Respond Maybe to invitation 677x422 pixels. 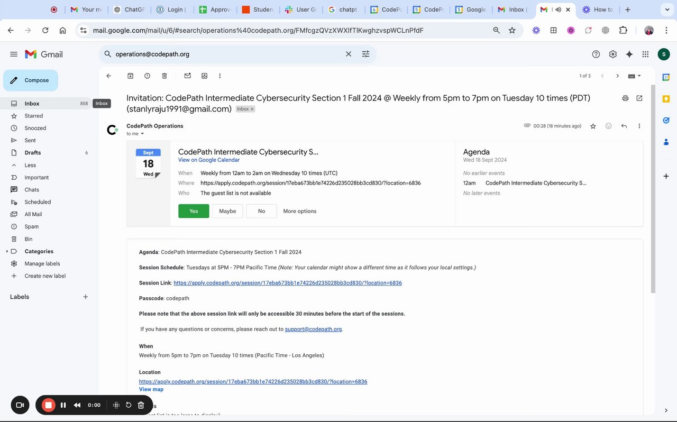[x=227, y=211]
